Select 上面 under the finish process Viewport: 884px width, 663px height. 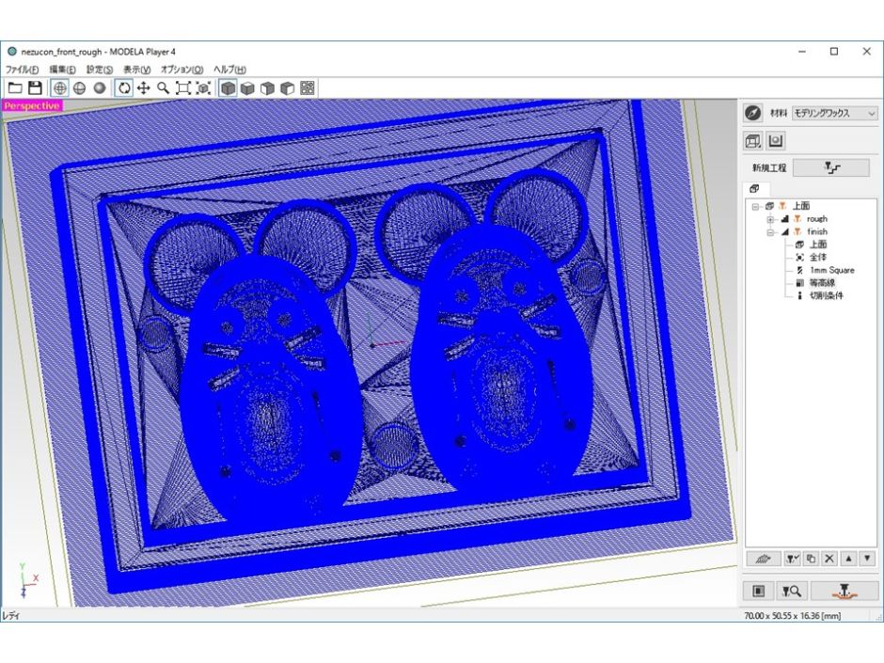coord(818,245)
